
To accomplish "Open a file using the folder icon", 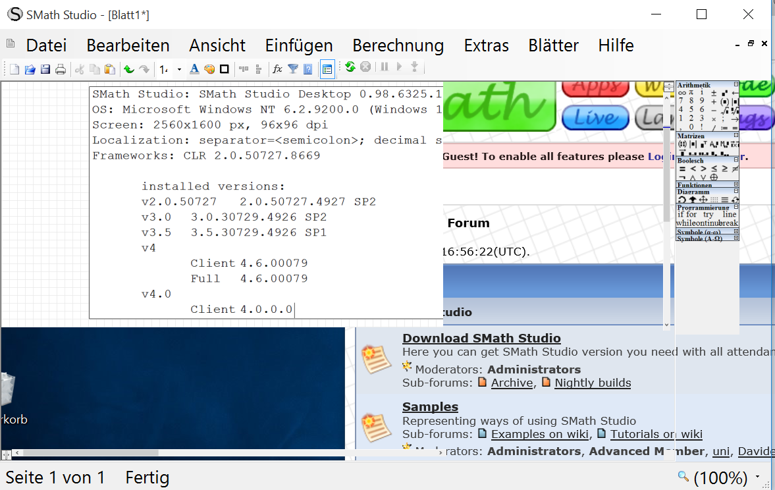I will click(30, 69).
